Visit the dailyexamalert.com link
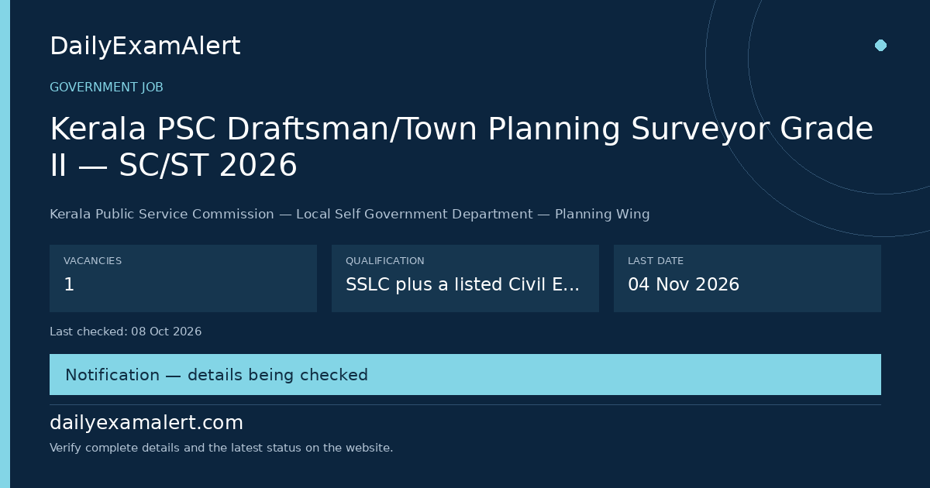This screenshot has height=488, width=930. coord(146,423)
